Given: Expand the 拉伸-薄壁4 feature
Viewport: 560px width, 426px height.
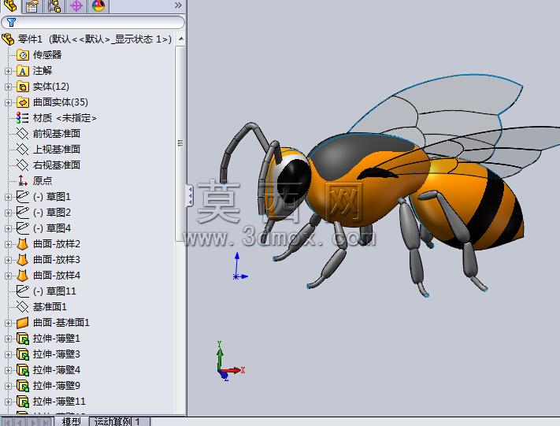Looking at the screenshot, I should [8, 370].
